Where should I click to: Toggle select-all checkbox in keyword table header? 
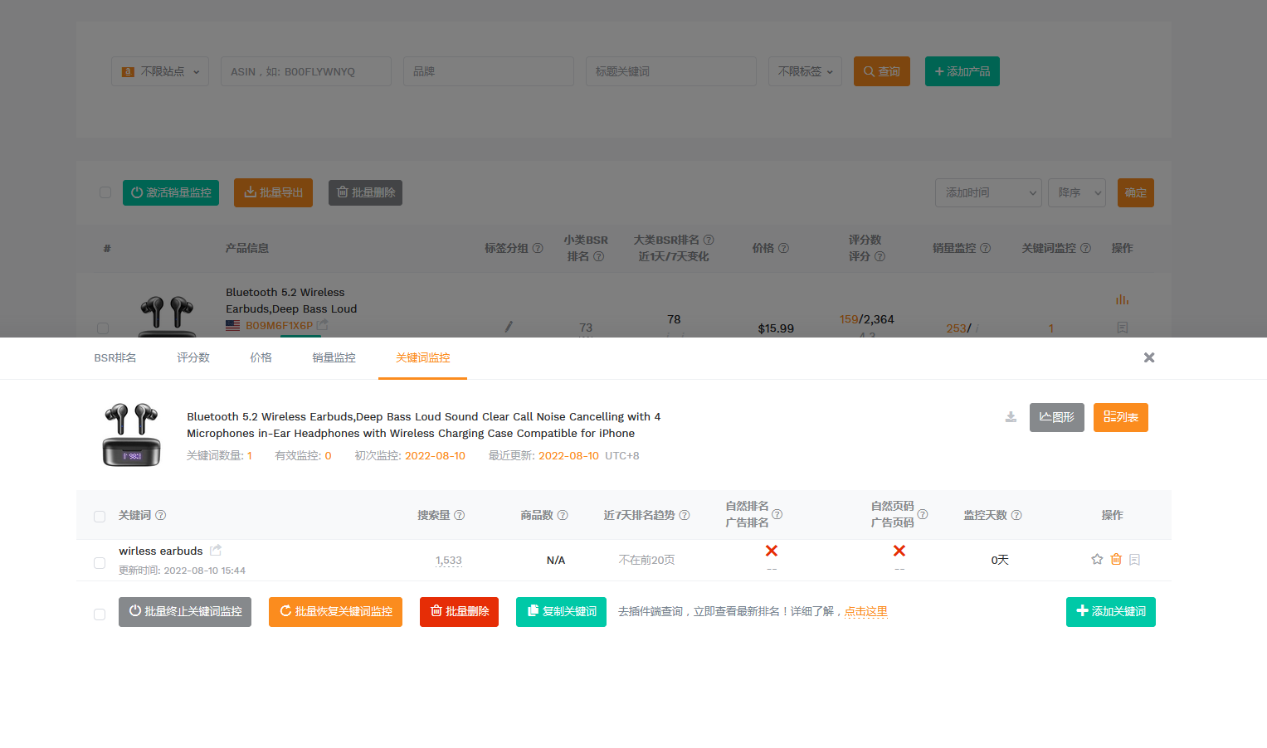(x=100, y=517)
